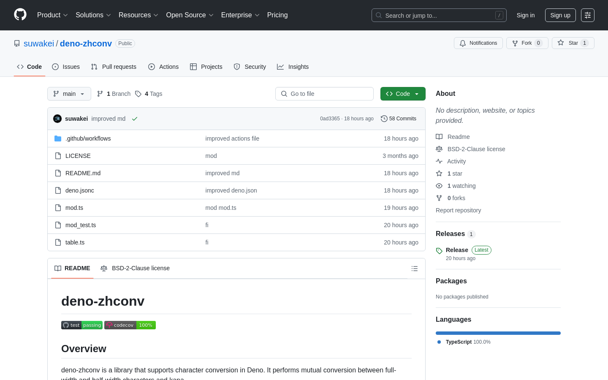Open the 0ad3365 commit hash link
608x380 pixels.
click(330, 119)
